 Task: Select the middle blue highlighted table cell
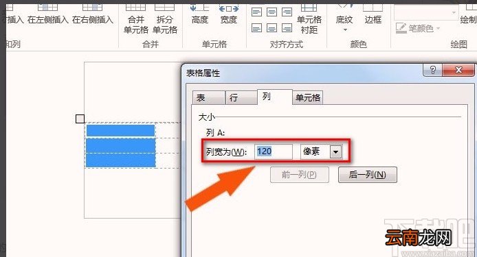click(120, 145)
